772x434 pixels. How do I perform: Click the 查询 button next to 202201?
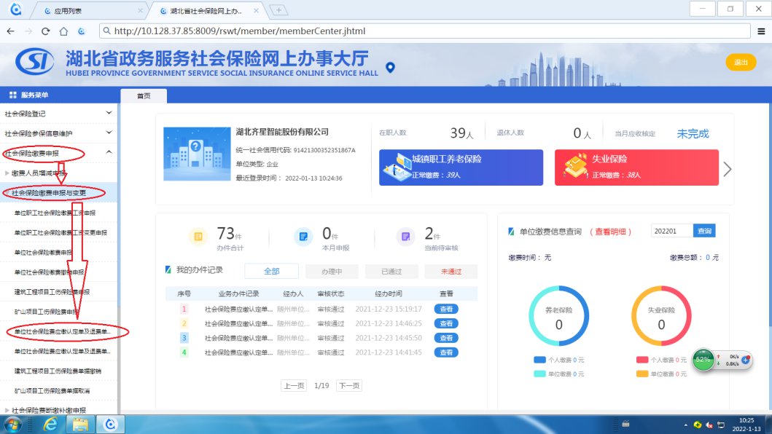(704, 231)
